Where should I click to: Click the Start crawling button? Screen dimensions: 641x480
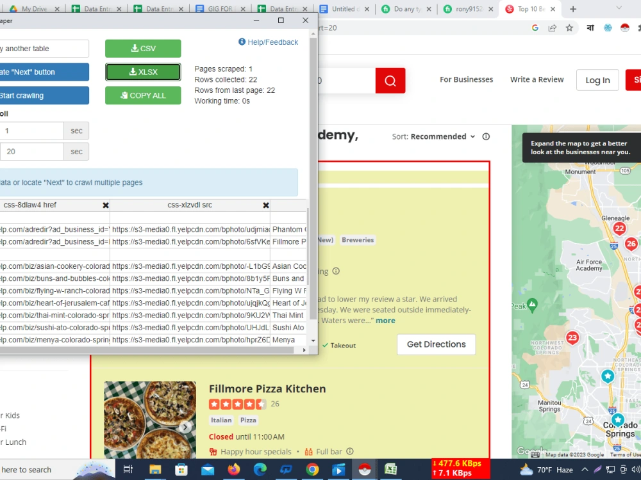point(44,95)
